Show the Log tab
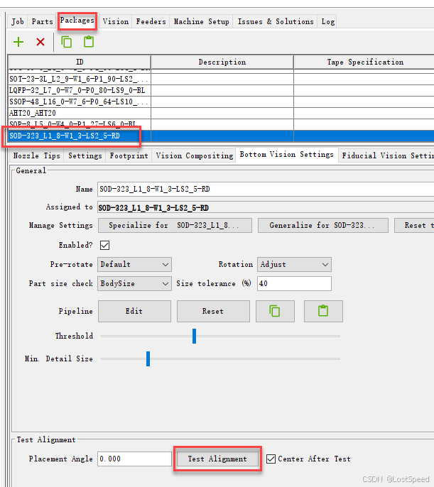Viewport: 434px width, 487px height. (x=328, y=21)
